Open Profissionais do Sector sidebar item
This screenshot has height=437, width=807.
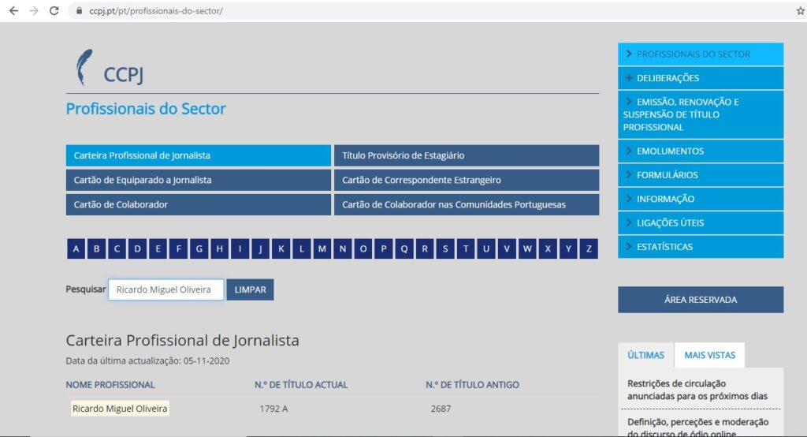701,54
